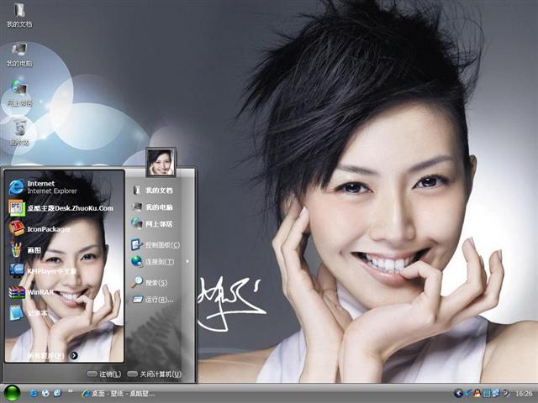Viewport: 538px width, 403px height.
Task: Open WinRAR in pinned programs
Action: (x=42, y=292)
